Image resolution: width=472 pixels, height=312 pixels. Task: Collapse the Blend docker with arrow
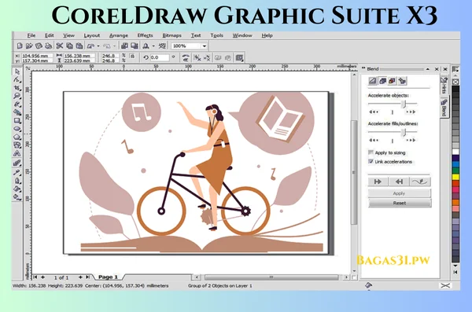(x=427, y=69)
